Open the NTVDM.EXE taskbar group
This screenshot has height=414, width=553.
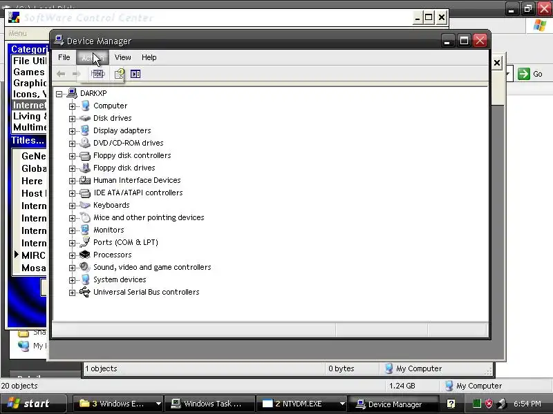tap(303, 404)
